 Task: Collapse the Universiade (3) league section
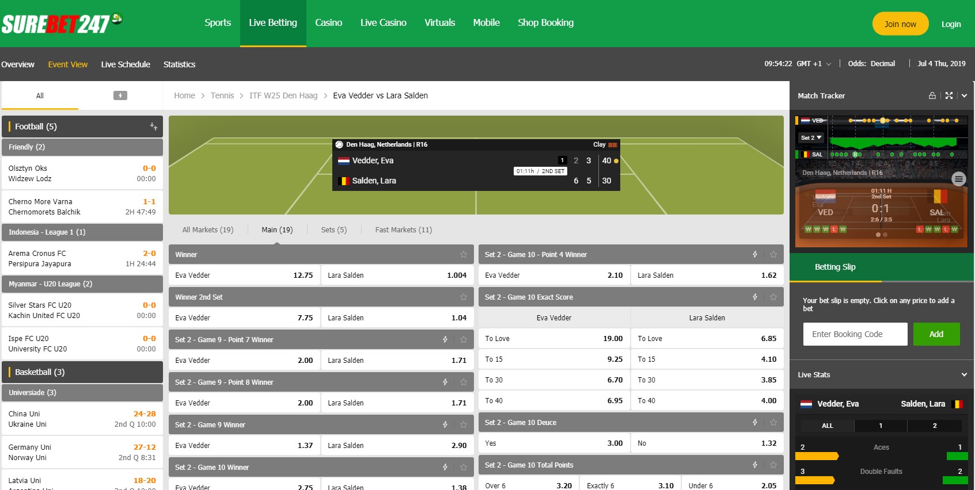tap(82, 393)
